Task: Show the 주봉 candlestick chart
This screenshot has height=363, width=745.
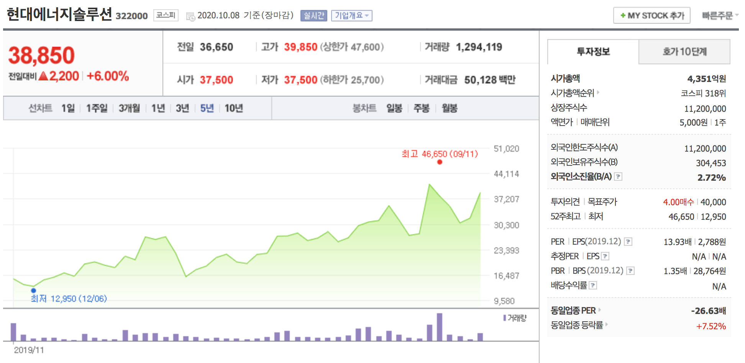Action: (422, 108)
